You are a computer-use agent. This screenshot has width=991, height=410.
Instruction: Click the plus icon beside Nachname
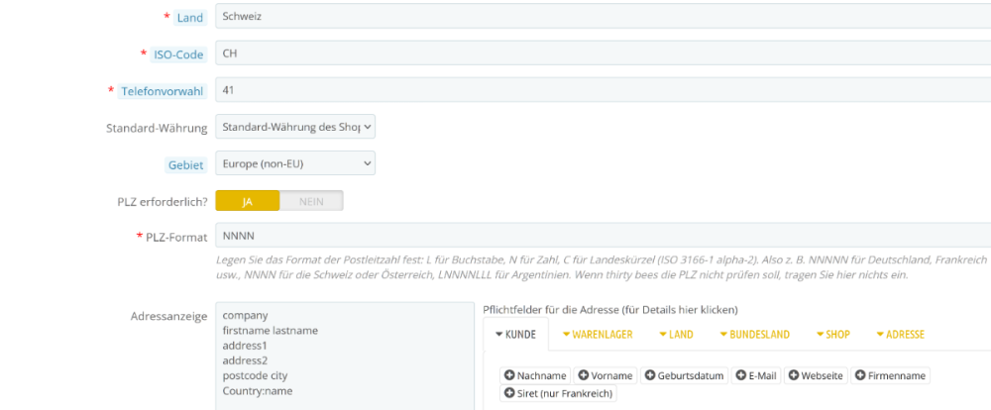pyautogui.click(x=509, y=375)
